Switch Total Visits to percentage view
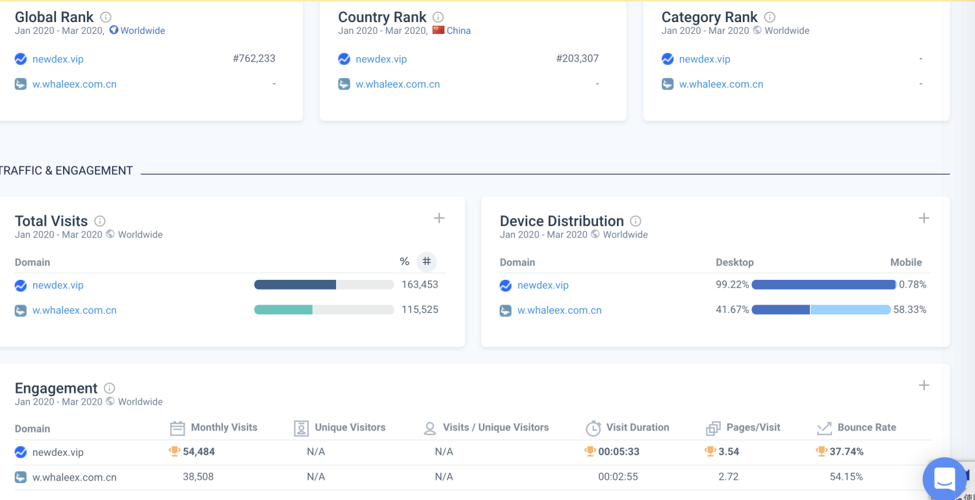 click(404, 262)
